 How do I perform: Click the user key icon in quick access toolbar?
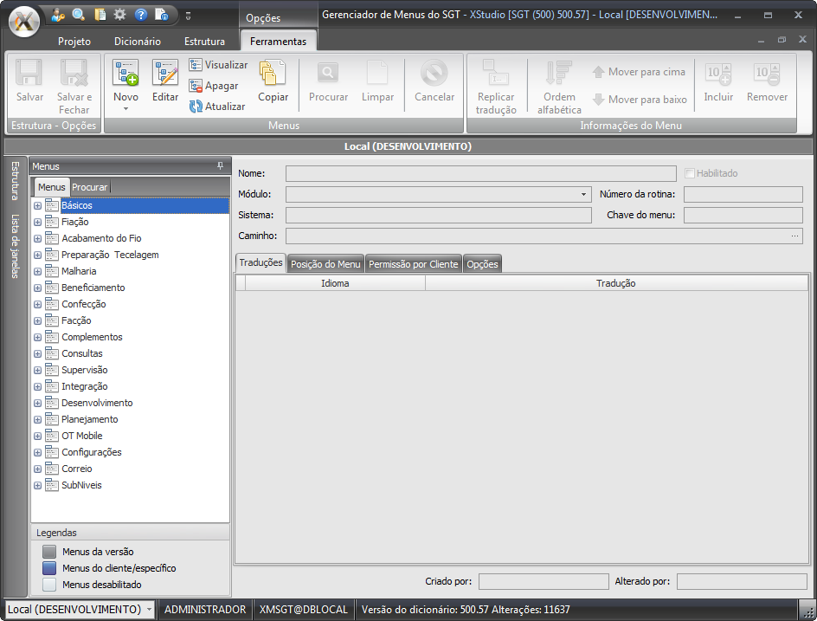pyautogui.click(x=58, y=15)
